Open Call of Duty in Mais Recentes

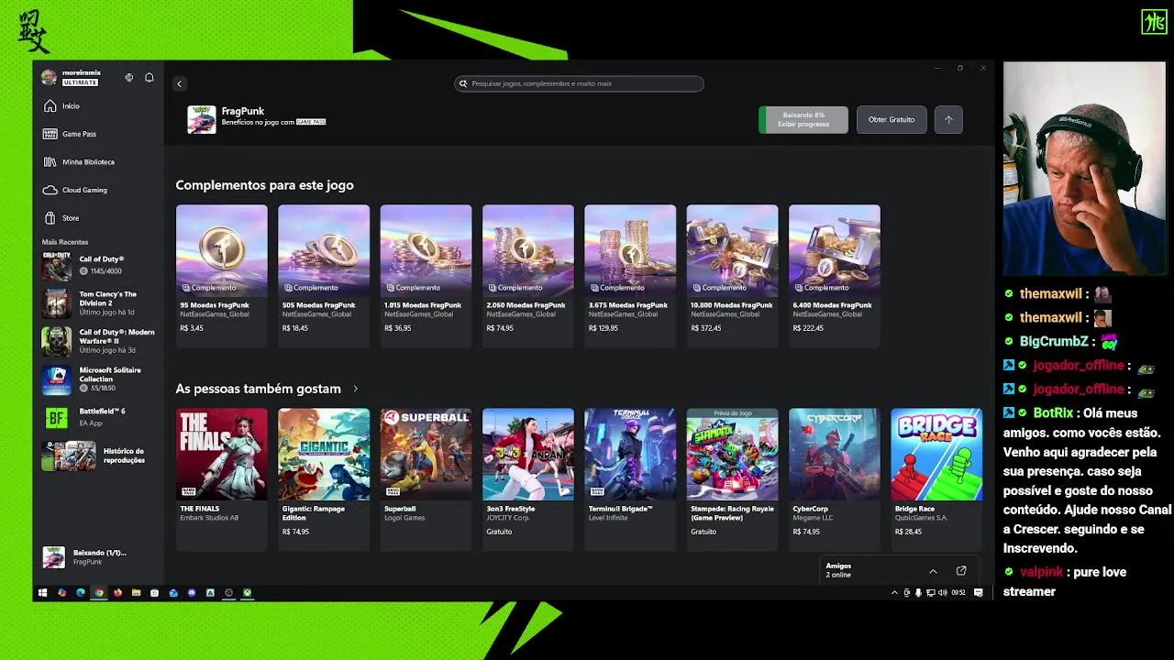(x=99, y=266)
